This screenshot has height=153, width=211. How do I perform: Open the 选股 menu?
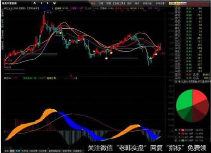pyautogui.click(x=129, y=3)
